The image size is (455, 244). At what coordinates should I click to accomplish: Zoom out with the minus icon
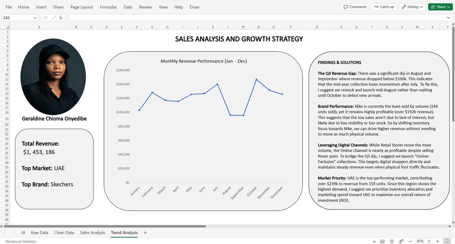[410, 241]
